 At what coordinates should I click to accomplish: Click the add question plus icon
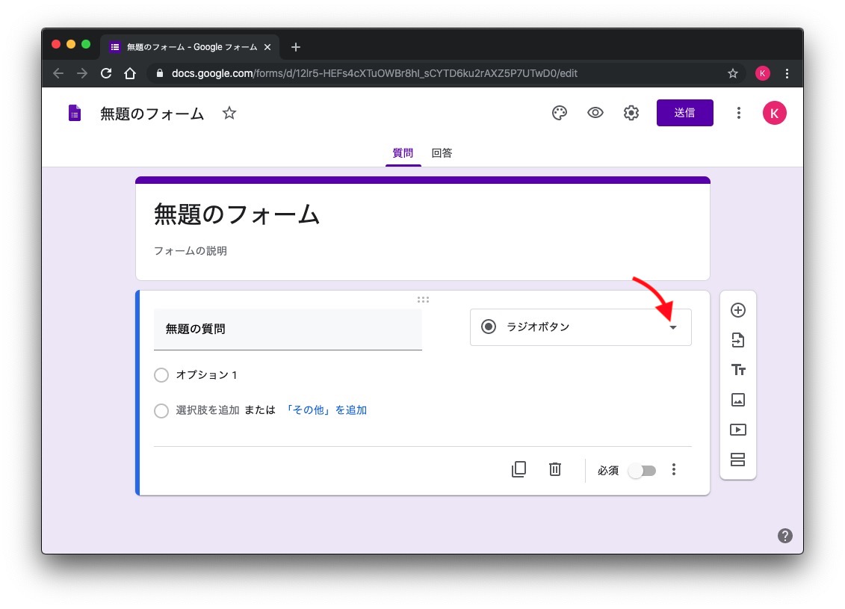click(738, 310)
